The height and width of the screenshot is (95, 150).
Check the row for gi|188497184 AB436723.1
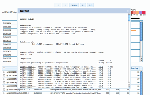[4, 90]
